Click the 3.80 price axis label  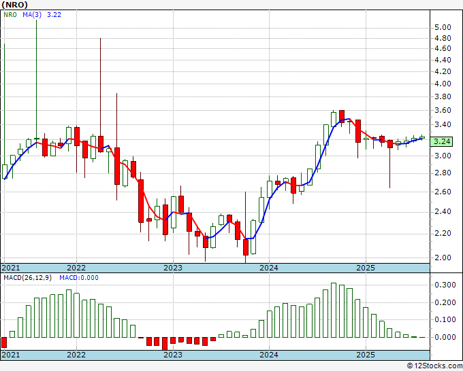443,96
